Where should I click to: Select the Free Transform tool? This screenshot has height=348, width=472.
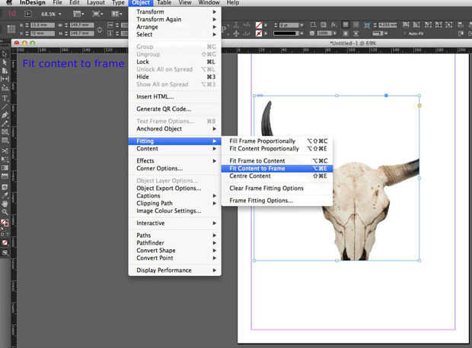[x=5, y=159]
